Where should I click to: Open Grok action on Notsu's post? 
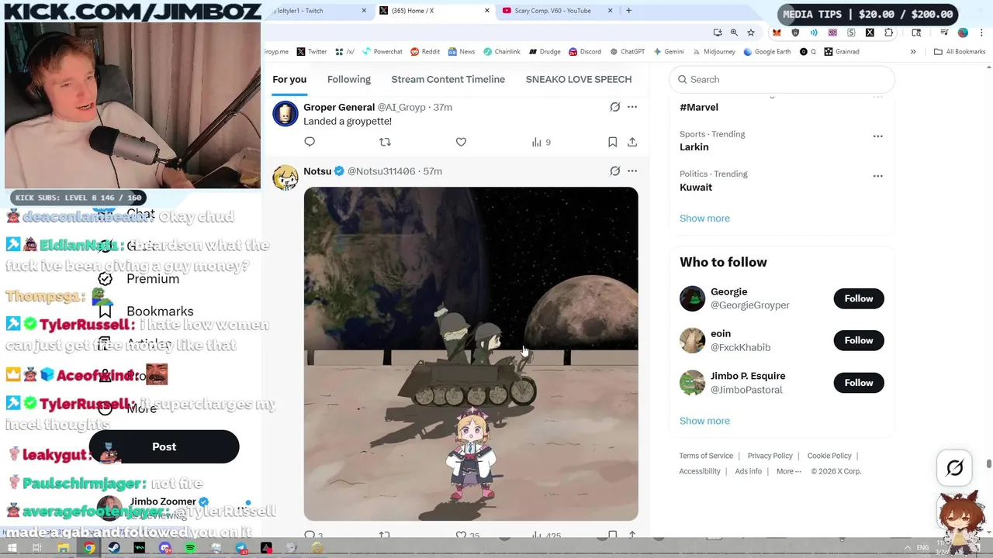[614, 171]
